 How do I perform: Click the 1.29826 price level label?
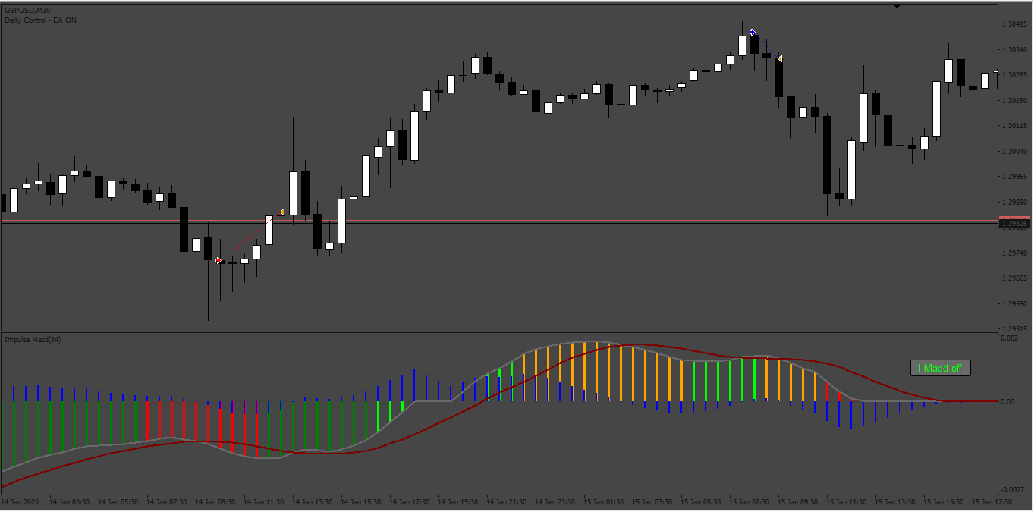[x=1014, y=224]
